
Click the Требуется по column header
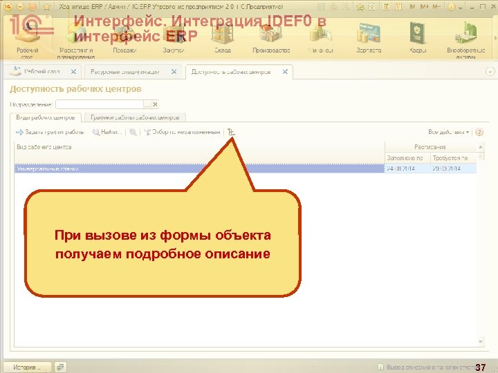point(453,157)
